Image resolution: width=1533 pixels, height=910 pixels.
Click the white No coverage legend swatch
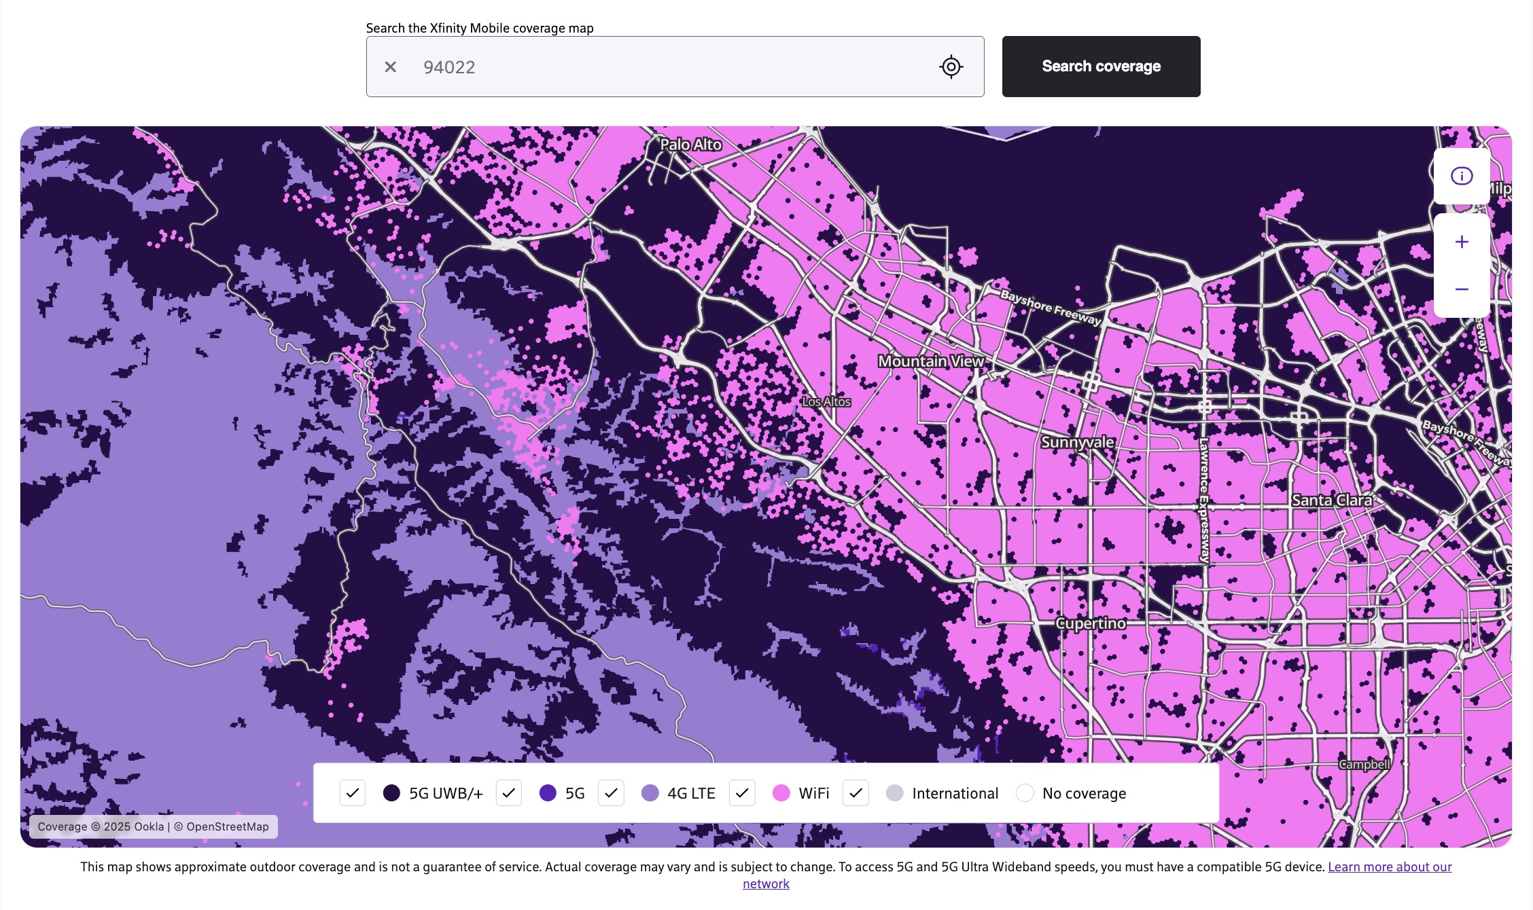1025,793
